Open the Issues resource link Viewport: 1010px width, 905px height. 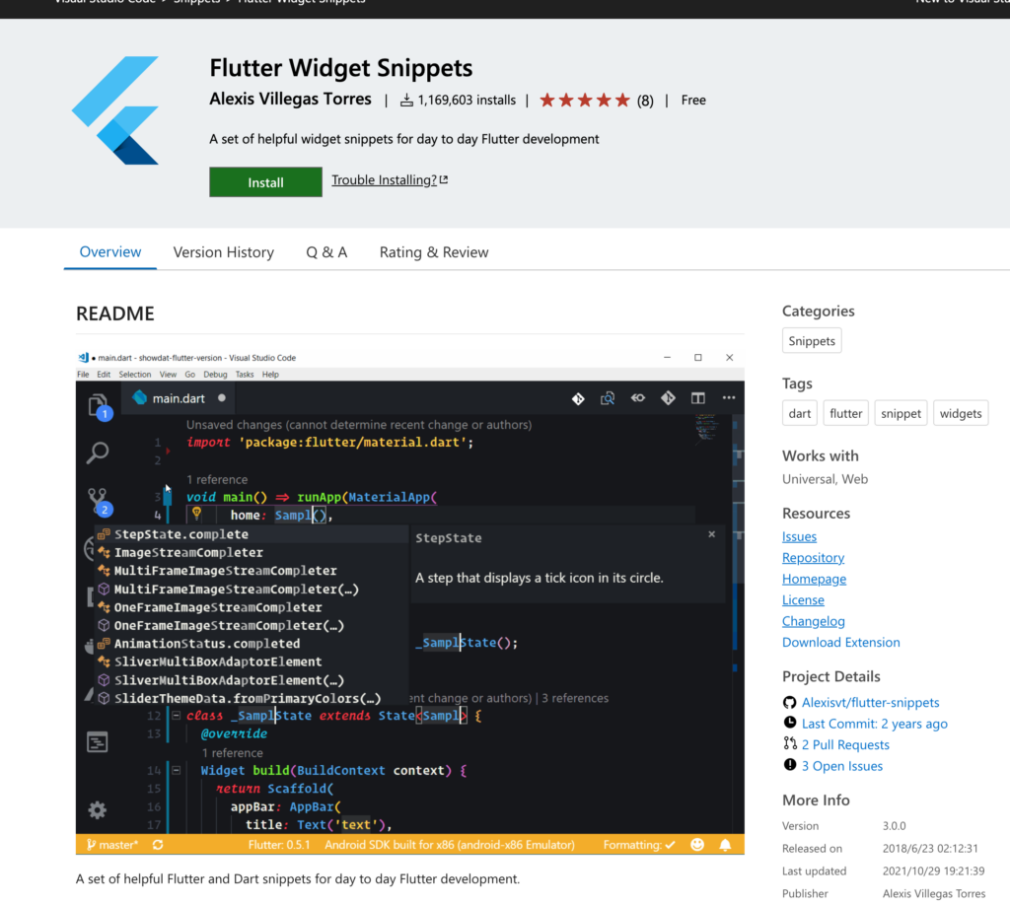pyautogui.click(x=799, y=536)
